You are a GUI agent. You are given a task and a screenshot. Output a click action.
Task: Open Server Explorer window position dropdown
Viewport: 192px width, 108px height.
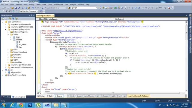29,15
